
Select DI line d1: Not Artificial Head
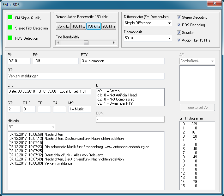(130, 95)
